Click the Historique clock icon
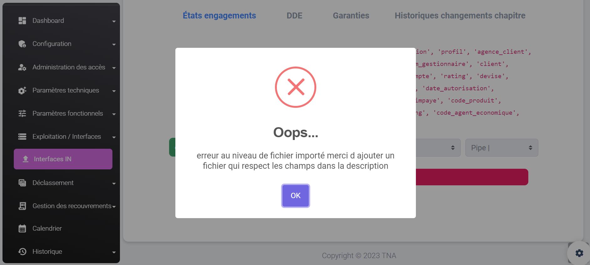This screenshot has width=590, height=265. 22,252
